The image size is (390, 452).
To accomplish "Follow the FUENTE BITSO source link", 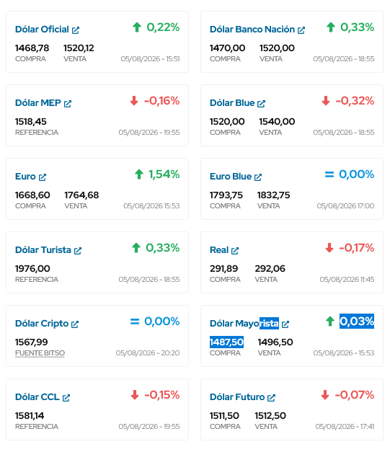I will [x=40, y=353].
